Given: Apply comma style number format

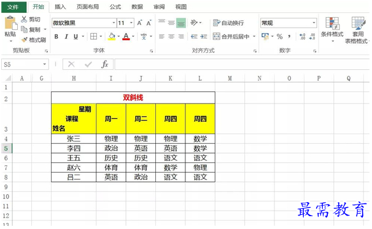Looking at the screenshot, I should tap(289, 37).
